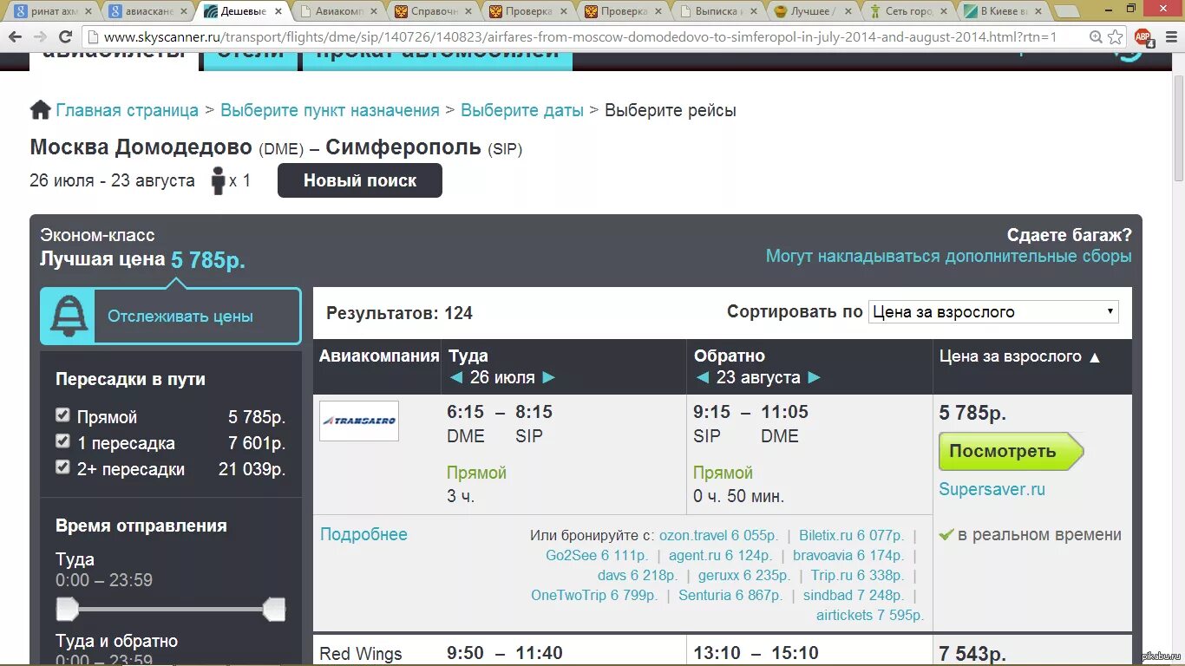The image size is (1185, 666).
Task: Click the sort ascending arrow by Цена за взрослого
Action: [x=1095, y=357]
